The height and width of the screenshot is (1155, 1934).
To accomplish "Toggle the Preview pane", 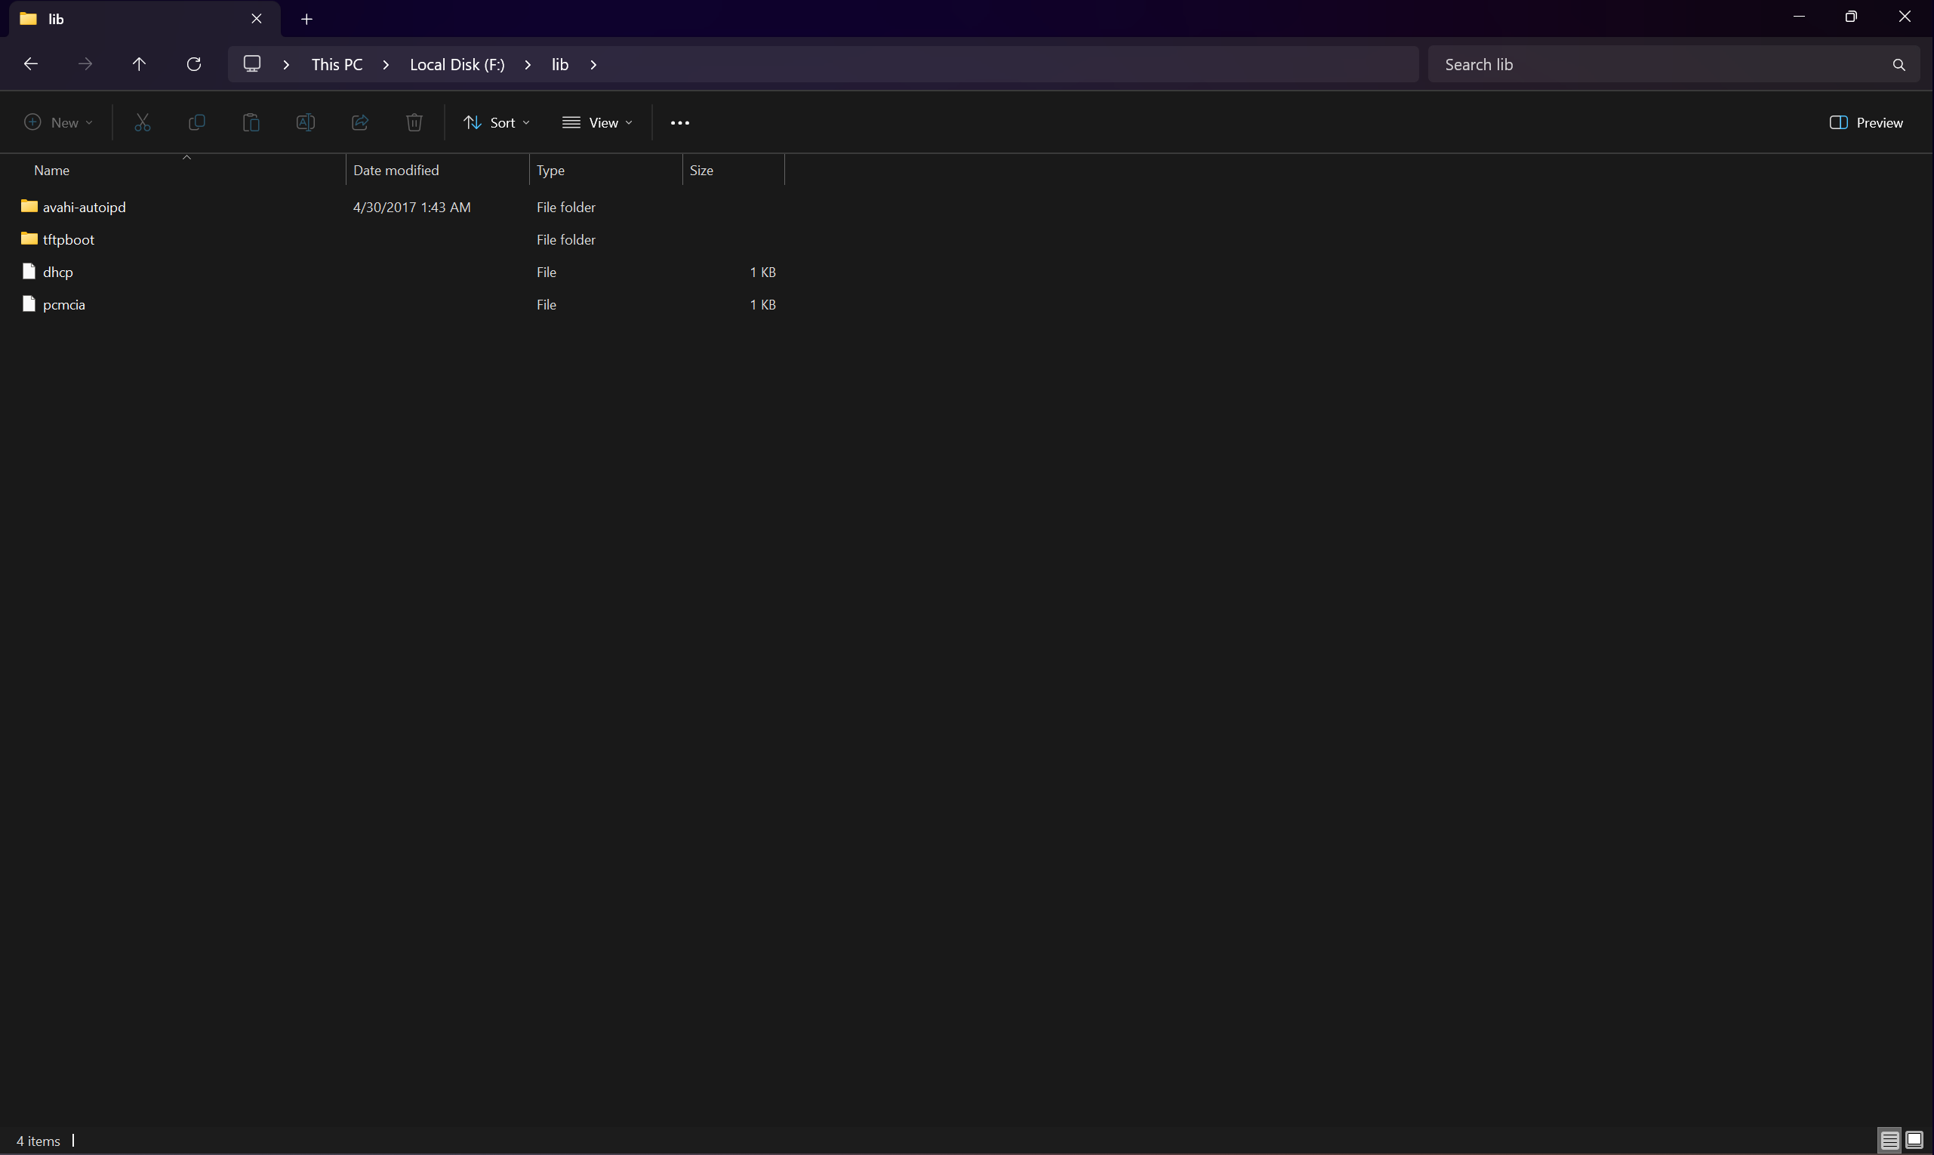I will [x=1865, y=122].
